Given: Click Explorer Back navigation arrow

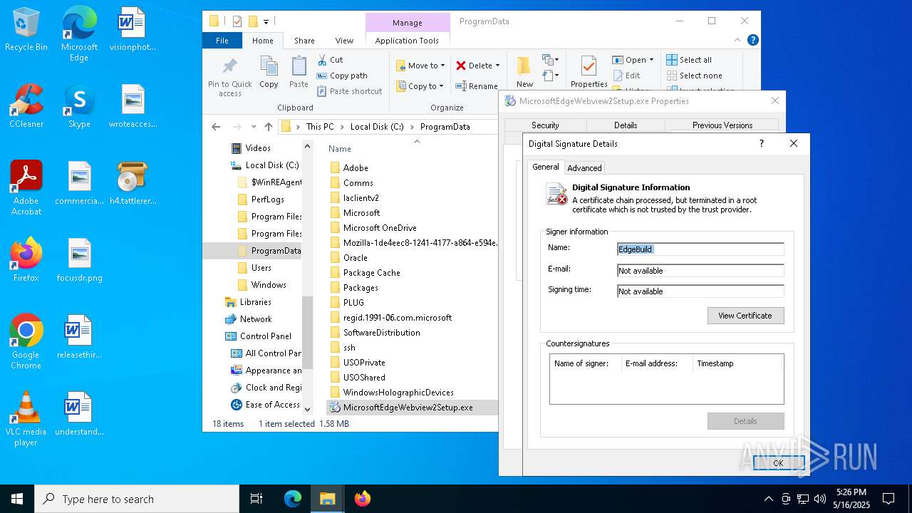Looking at the screenshot, I should 216,127.
